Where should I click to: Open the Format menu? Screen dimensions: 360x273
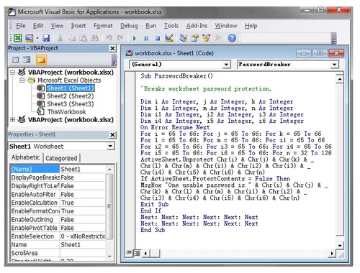pyautogui.click(x=103, y=26)
